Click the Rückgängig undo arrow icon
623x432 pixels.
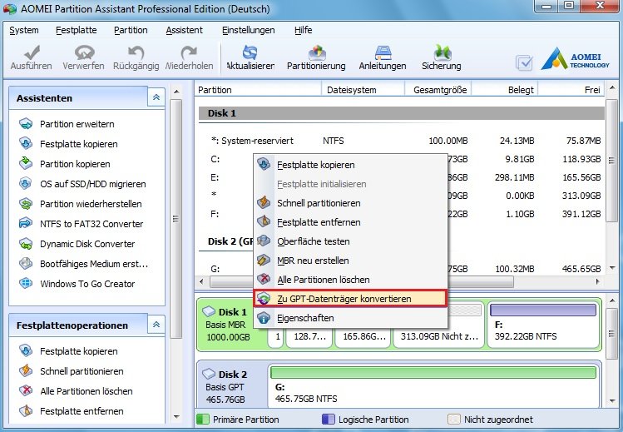pos(136,52)
